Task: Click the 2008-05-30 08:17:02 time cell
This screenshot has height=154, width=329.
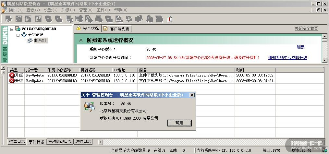Action: click(255, 75)
